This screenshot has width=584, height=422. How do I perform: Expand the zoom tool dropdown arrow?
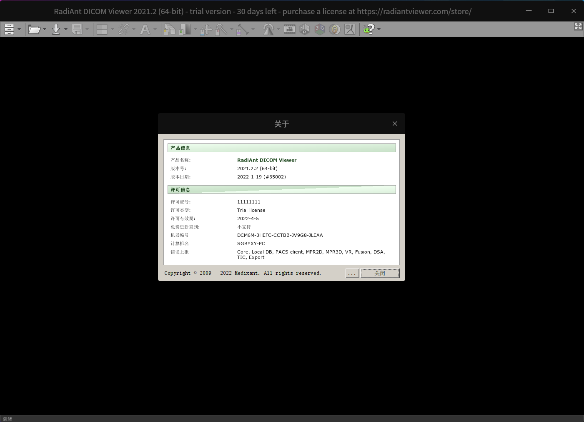tap(232, 29)
